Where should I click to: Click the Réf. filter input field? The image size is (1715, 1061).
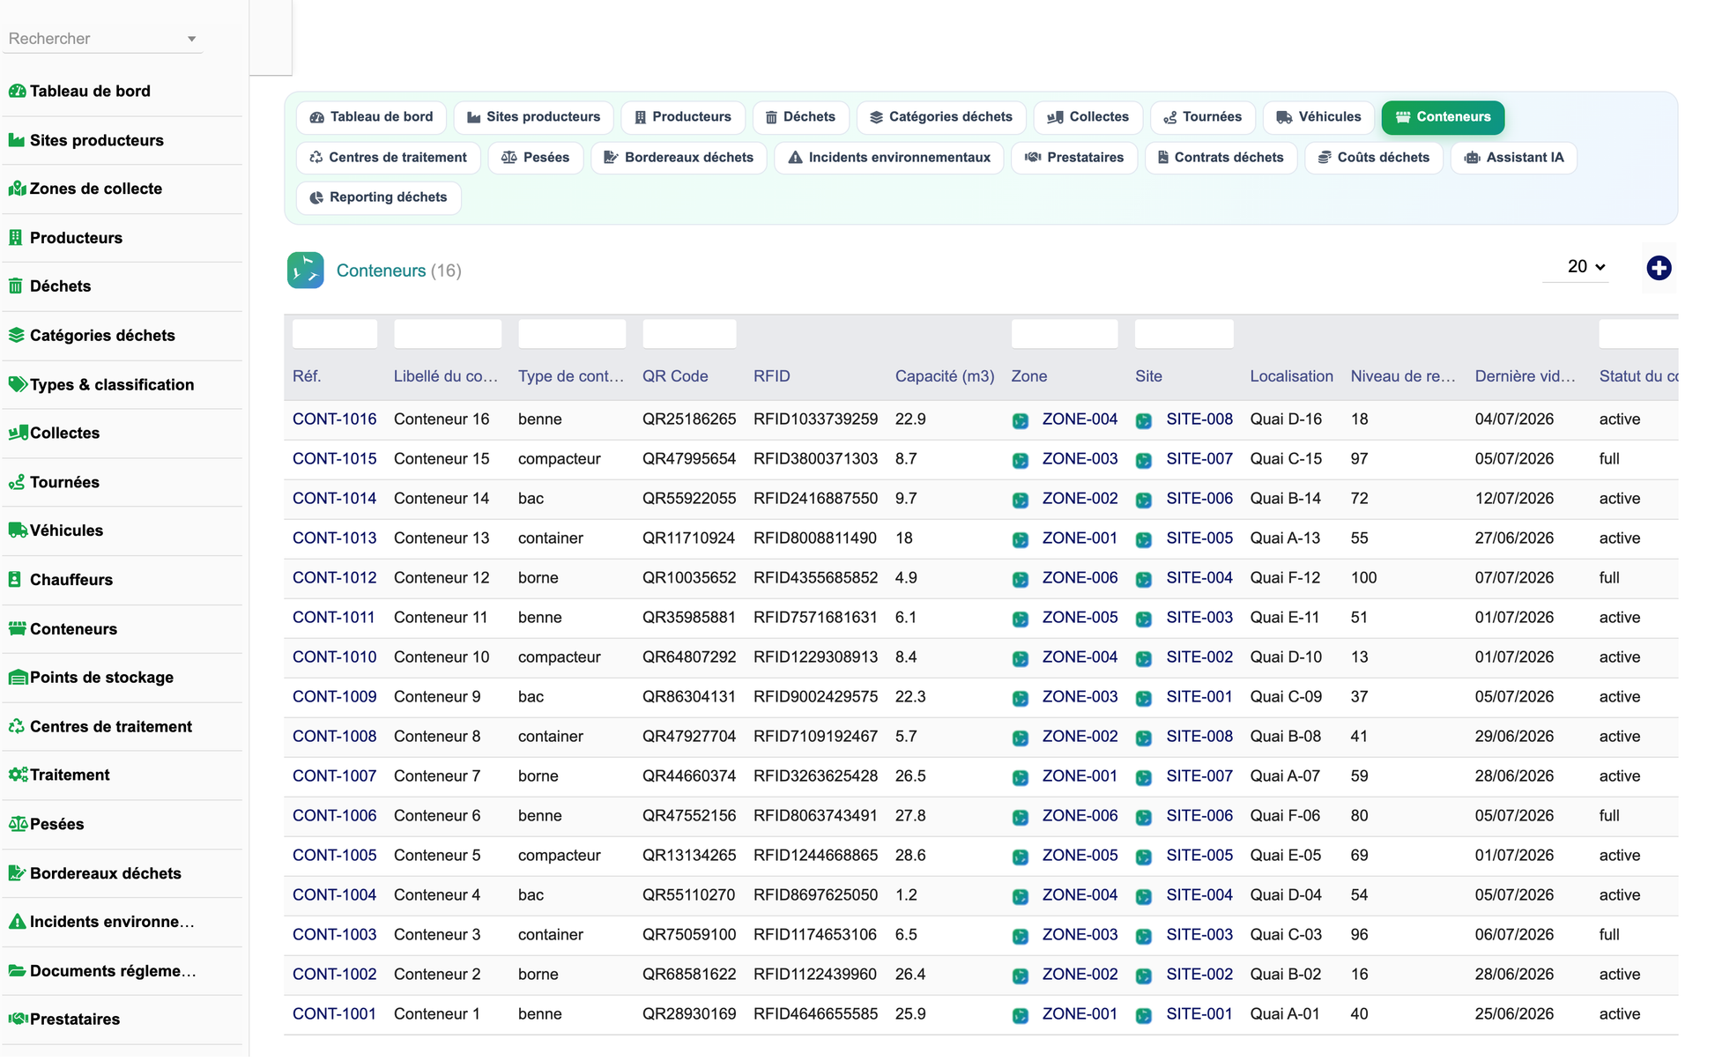pyautogui.click(x=335, y=334)
